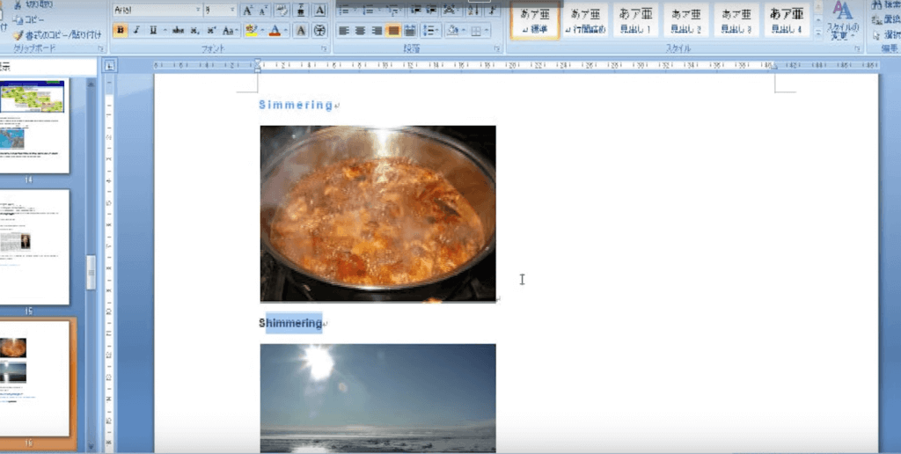Apply strikethrough to selected text
This screenshot has width=901, height=454.
[179, 31]
